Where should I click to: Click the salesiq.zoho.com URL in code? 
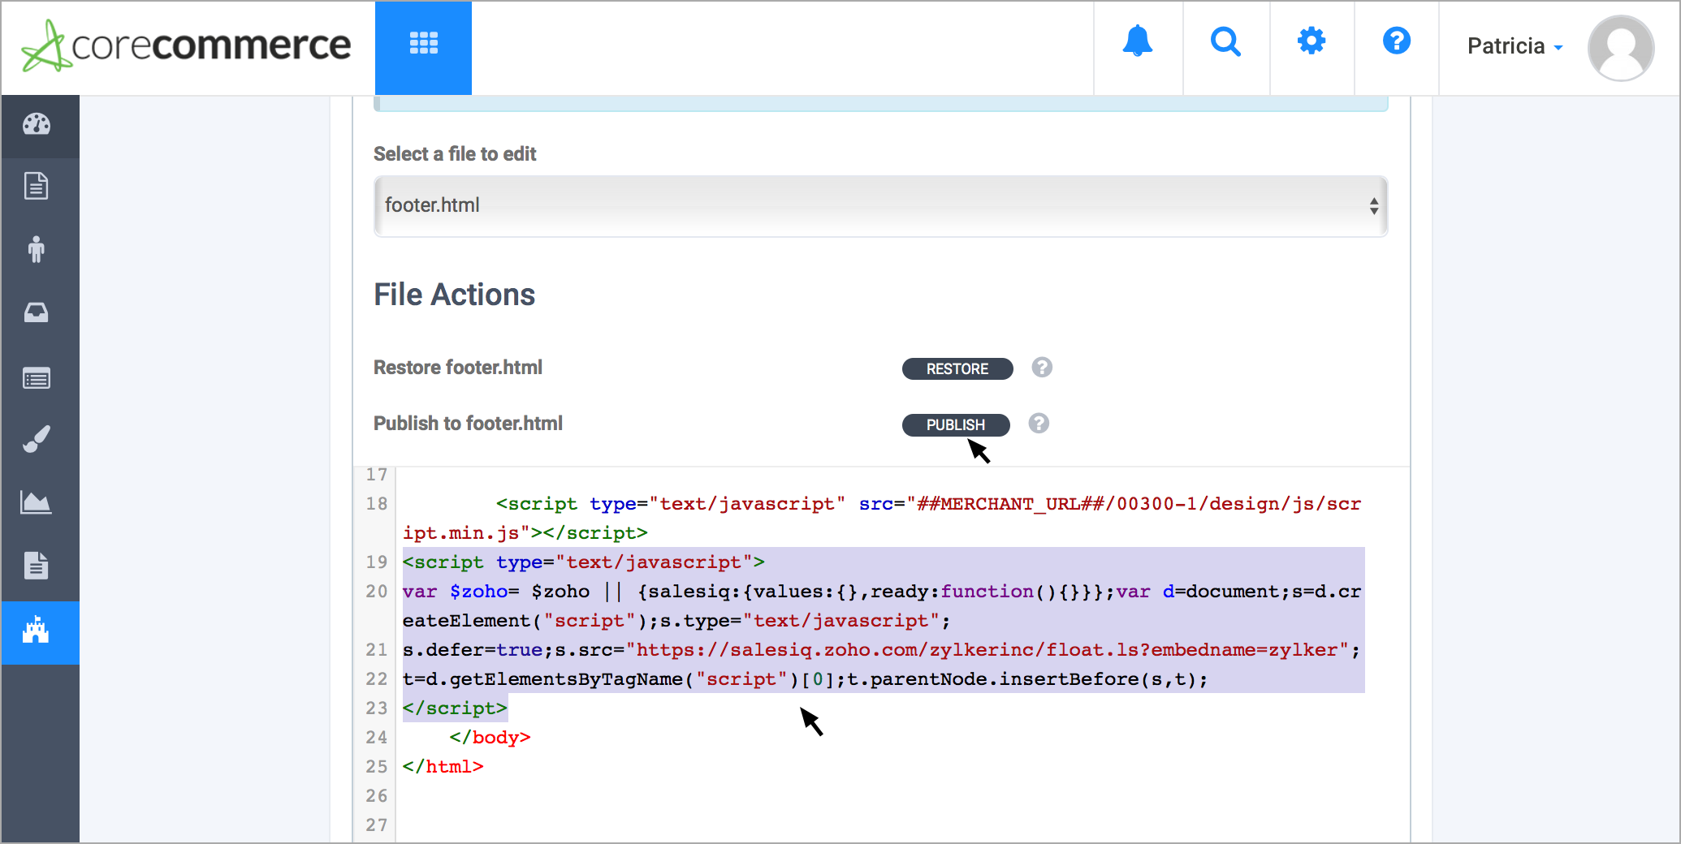click(x=987, y=649)
